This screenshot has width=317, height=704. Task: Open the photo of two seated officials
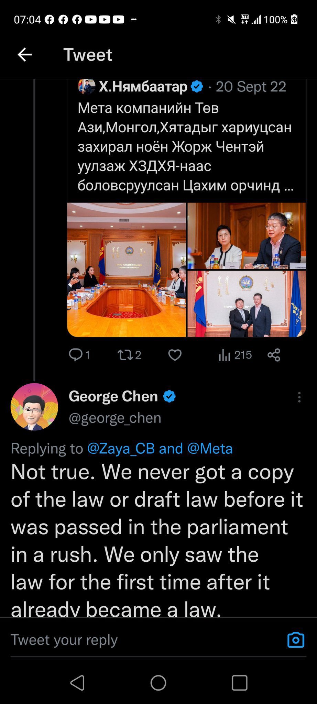247,236
